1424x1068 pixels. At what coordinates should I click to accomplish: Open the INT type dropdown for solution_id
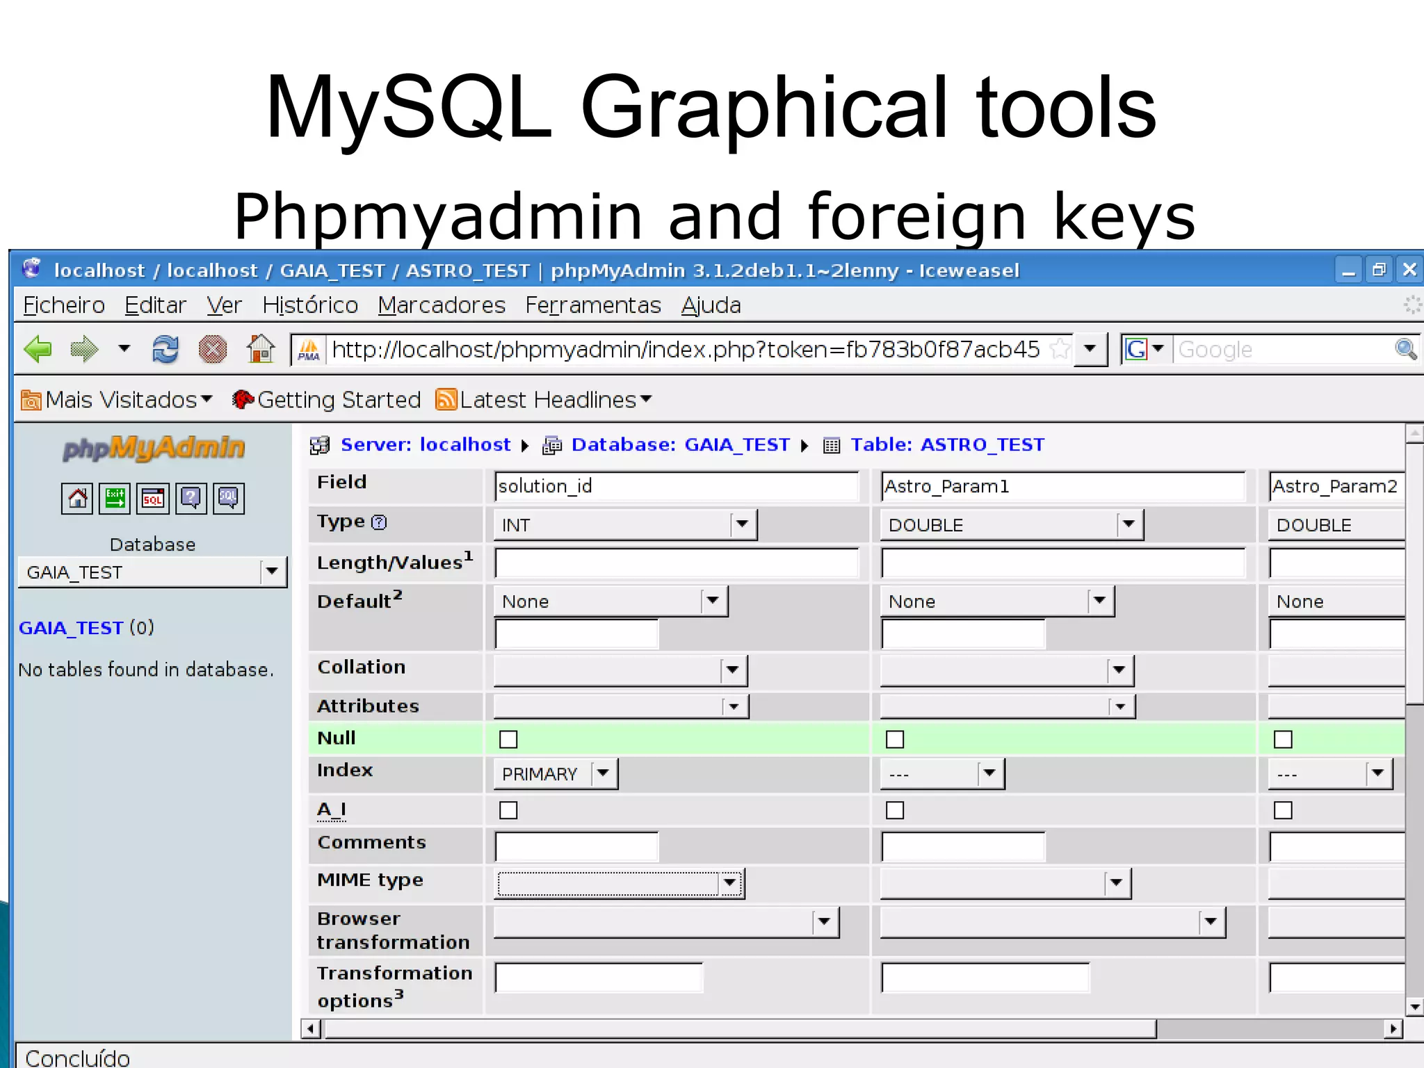coord(625,524)
